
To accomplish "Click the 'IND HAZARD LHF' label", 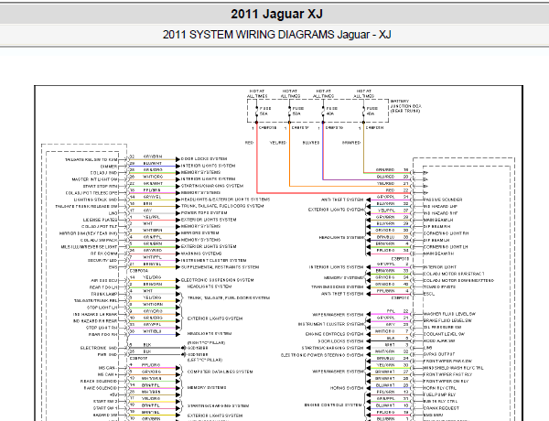I will [440, 207].
